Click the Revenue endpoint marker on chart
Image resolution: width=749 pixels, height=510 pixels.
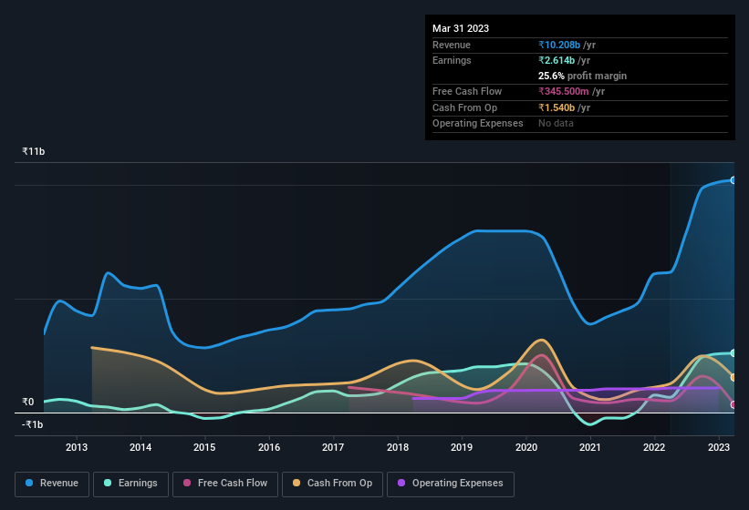coord(733,180)
